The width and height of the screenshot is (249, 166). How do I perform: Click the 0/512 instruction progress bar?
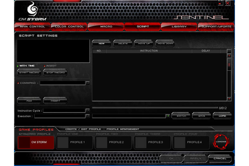click(155, 108)
